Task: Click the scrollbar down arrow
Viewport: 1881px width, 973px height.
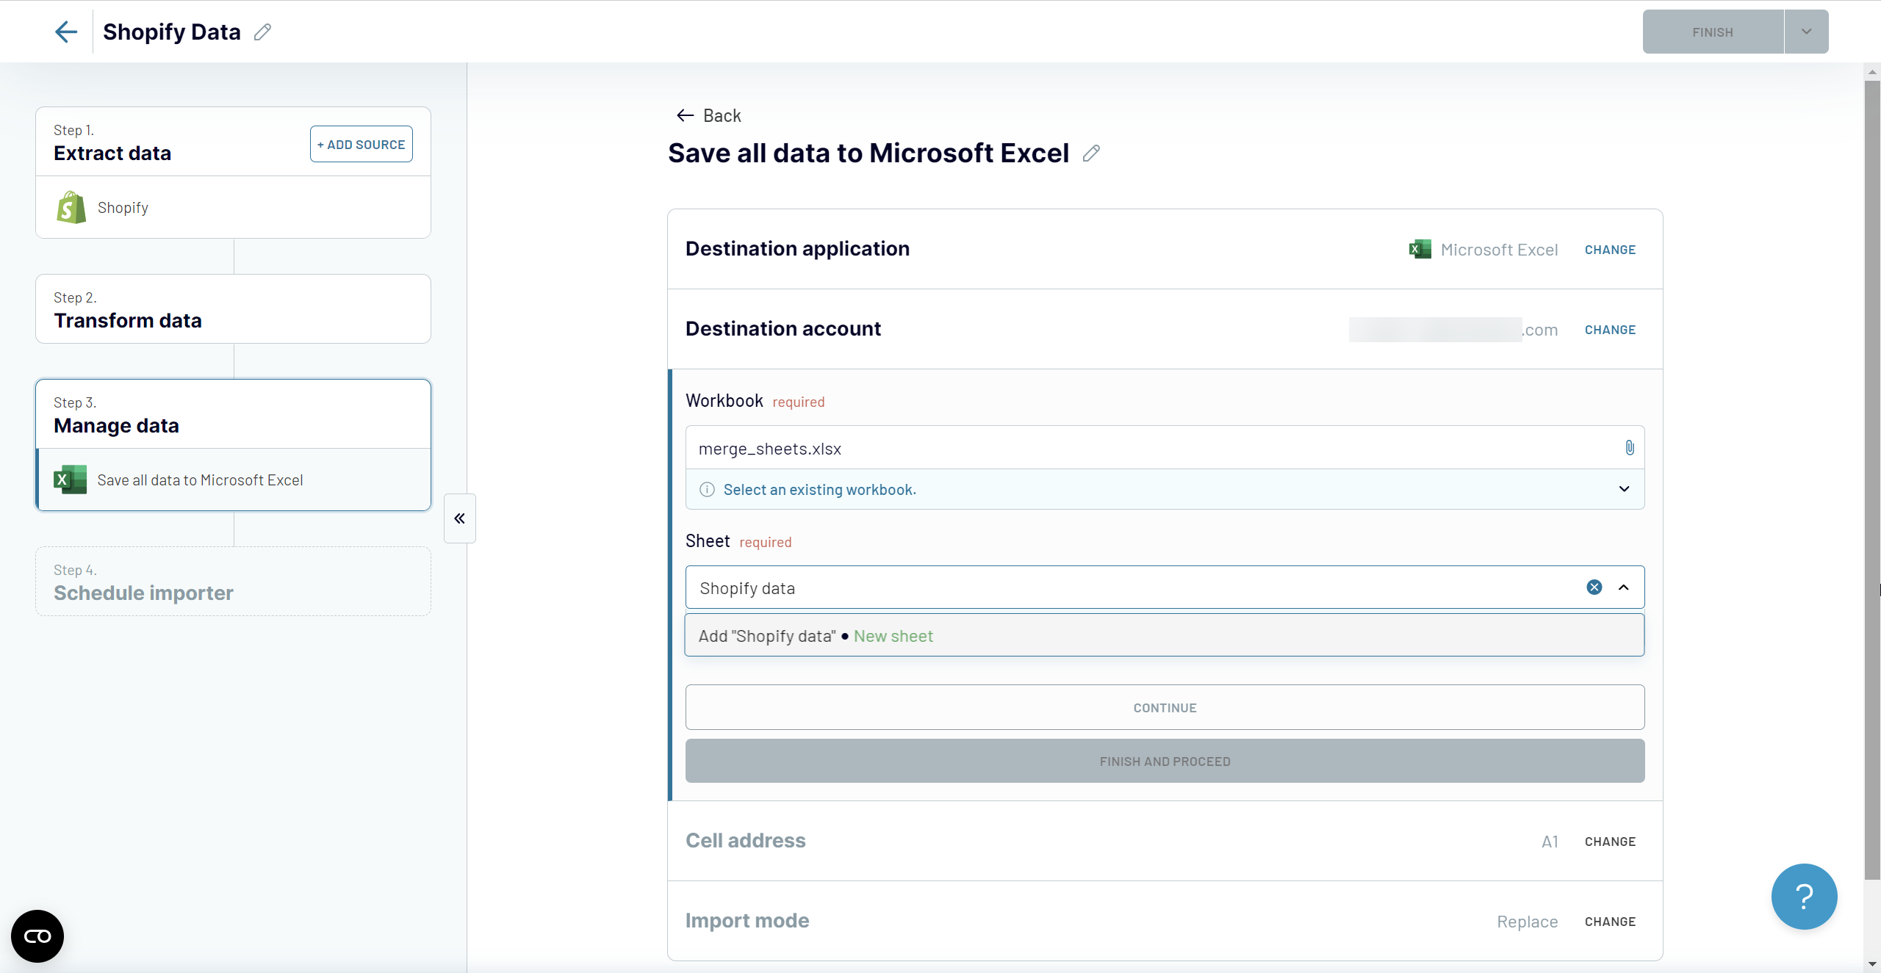Action: 1872,963
